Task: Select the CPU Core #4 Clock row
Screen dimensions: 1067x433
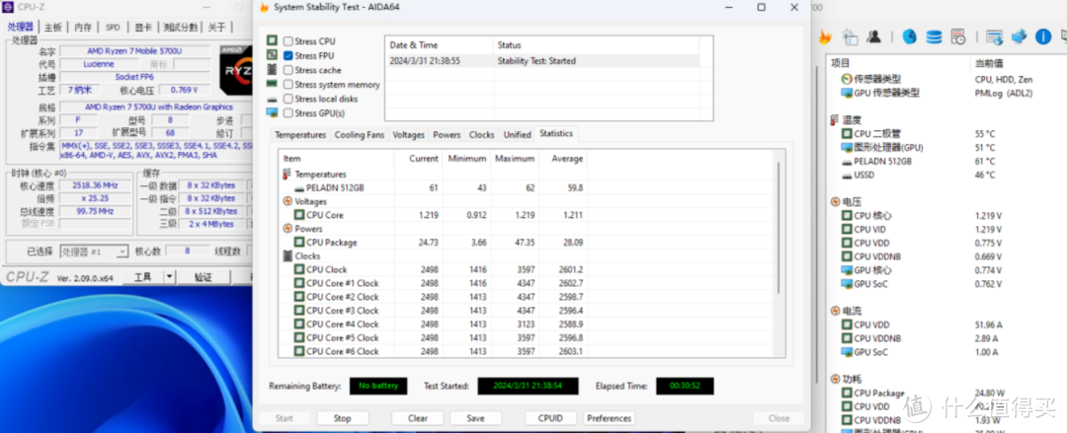Action: (x=528, y=325)
